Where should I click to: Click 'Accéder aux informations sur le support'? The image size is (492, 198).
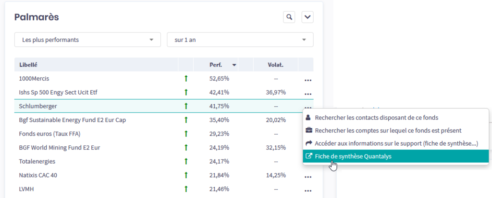(396, 143)
